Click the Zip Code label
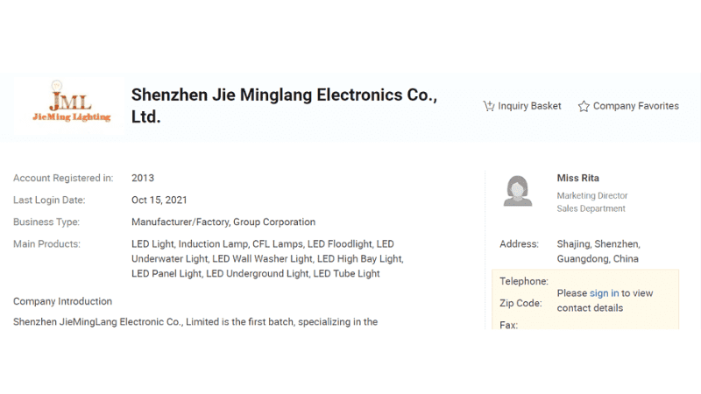 [x=520, y=303]
